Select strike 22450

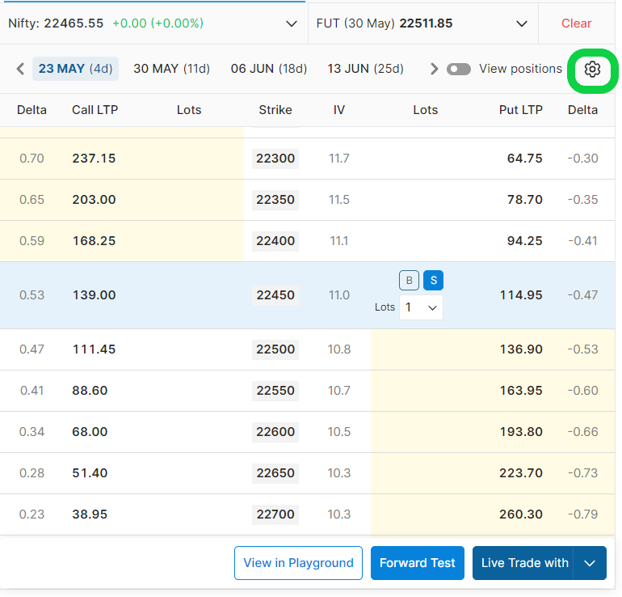[x=275, y=295]
